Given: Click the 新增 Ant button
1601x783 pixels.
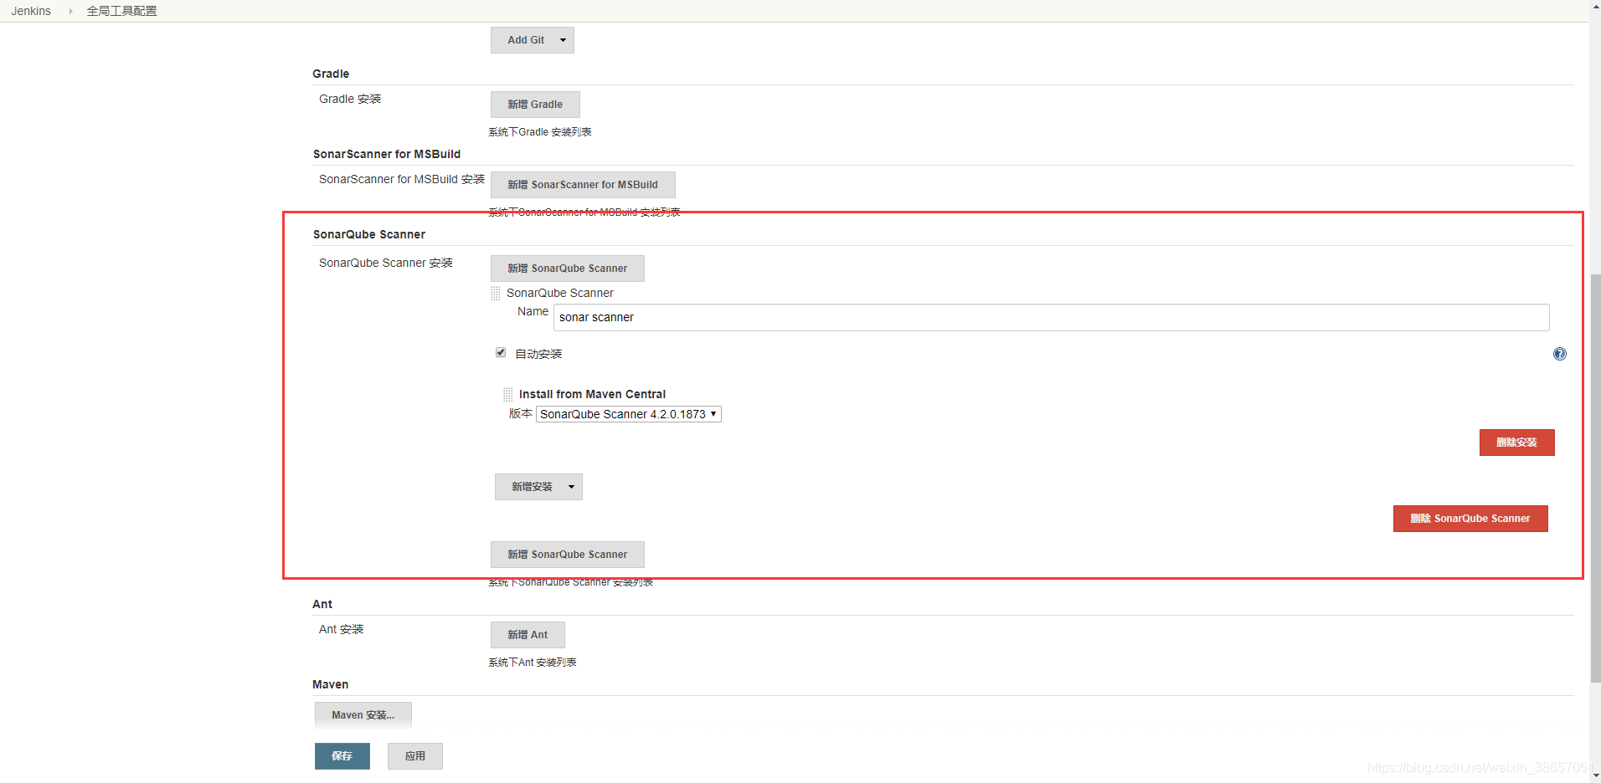Looking at the screenshot, I should [528, 635].
